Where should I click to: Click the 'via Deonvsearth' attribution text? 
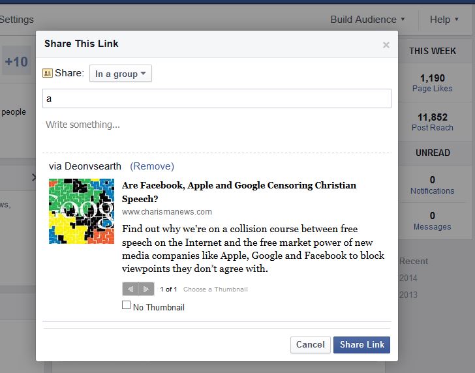point(85,166)
